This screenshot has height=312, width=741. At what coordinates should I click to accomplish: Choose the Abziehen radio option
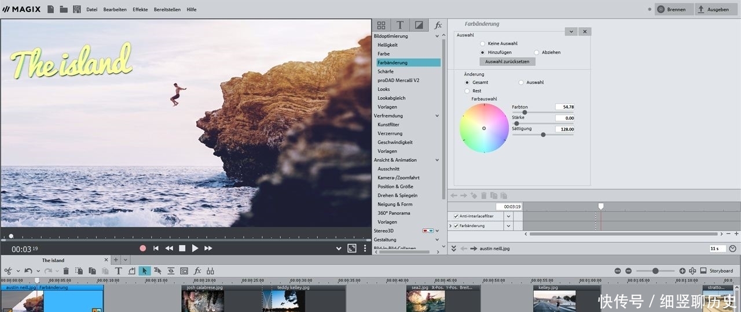click(x=537, y=53)
